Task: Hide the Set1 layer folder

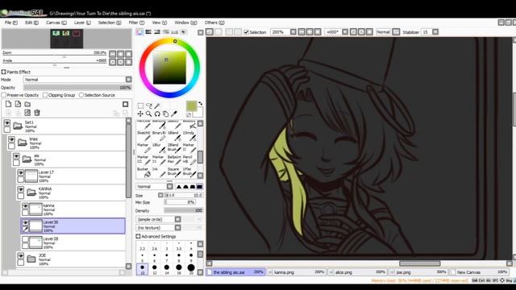Action: tap(7, 122)
